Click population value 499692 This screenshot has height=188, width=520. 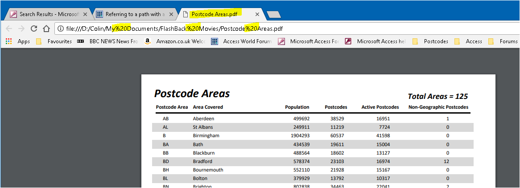[x=301, y=119]
